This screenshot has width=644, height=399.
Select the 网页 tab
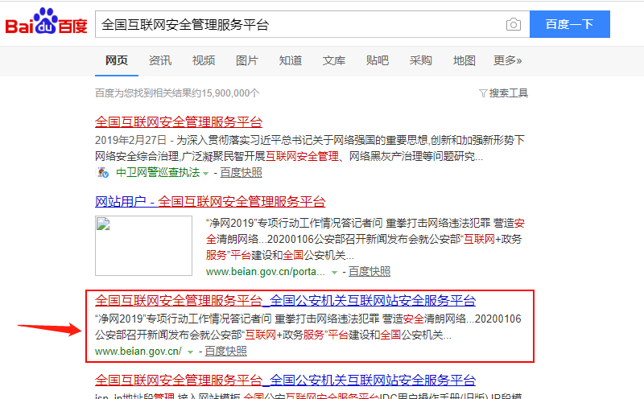click(x=117, y=61)
